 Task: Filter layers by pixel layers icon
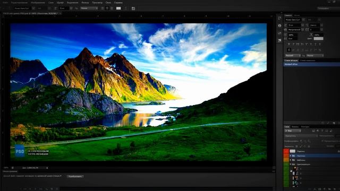pyautogui.click(x=313, y=131)
